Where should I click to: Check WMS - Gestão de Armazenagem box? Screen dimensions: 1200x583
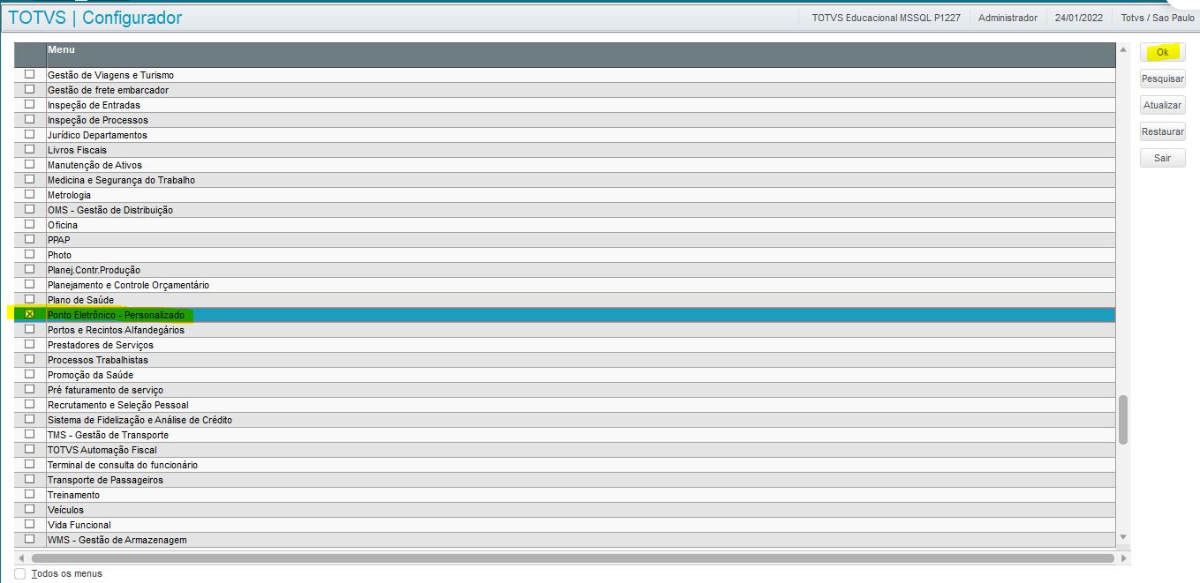29,539
